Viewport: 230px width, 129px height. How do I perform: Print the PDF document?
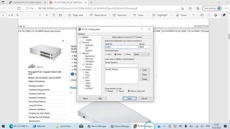pyautogui.click(x=202, y=15)
